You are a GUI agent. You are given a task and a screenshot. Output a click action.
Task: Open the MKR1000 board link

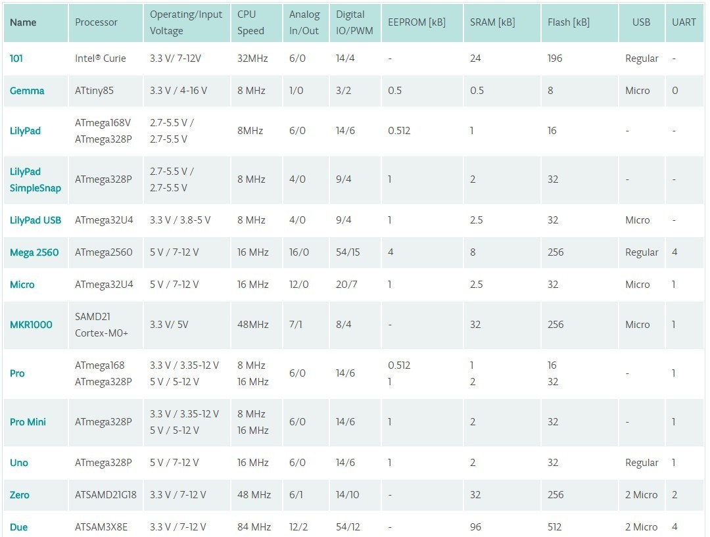(32, 325)
